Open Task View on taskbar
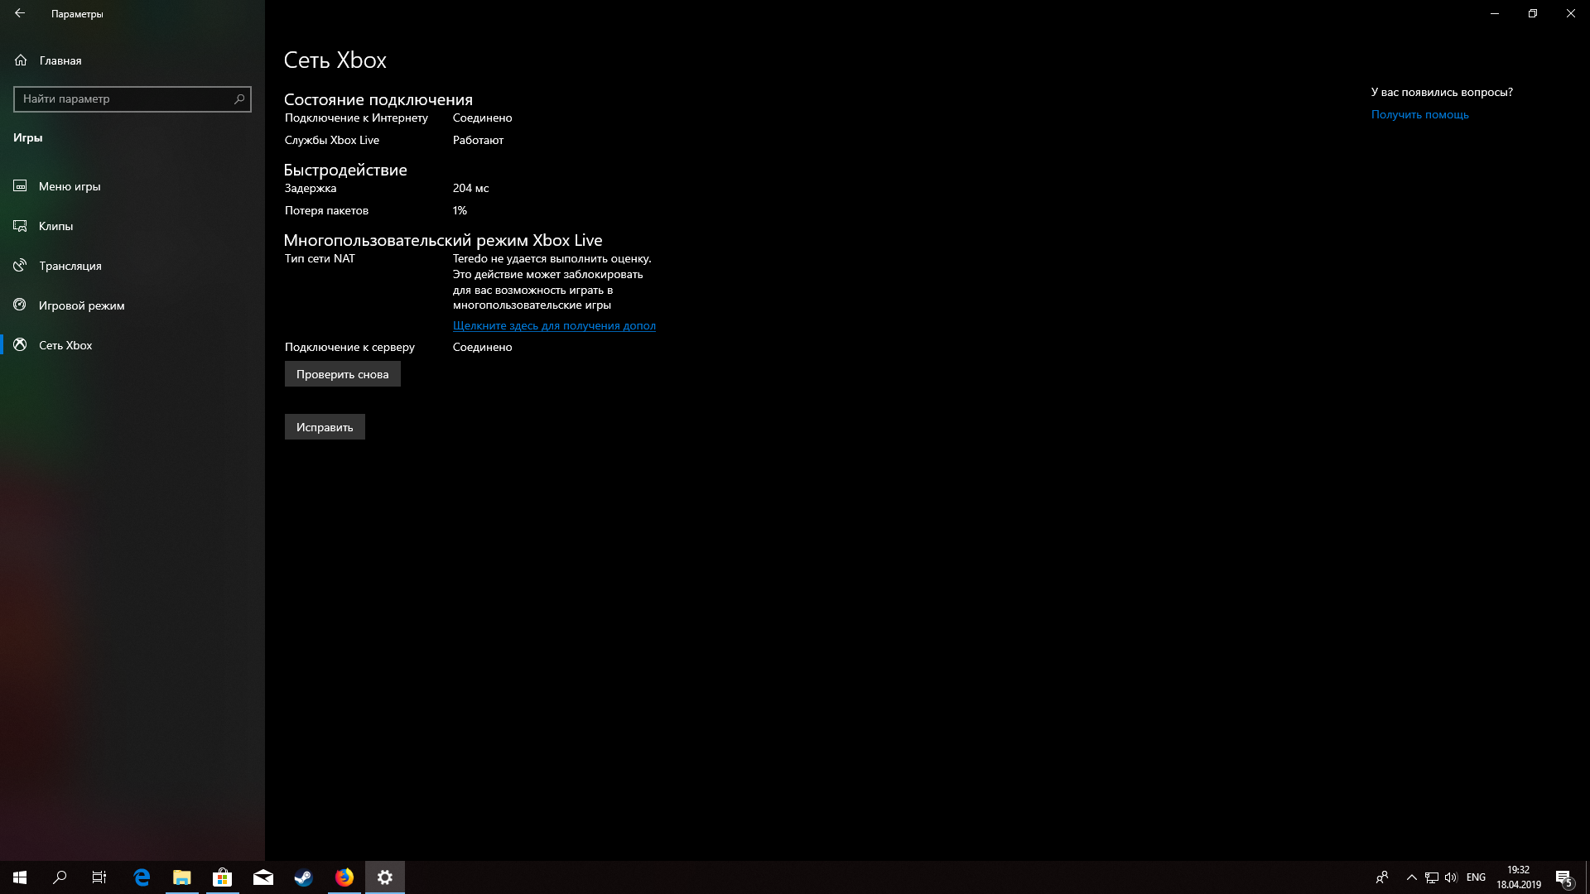 (99, 877)
